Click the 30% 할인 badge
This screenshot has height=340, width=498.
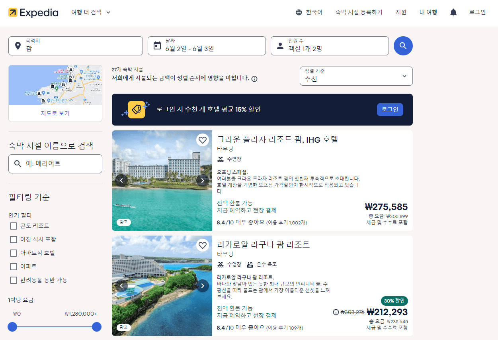[394, 301]
